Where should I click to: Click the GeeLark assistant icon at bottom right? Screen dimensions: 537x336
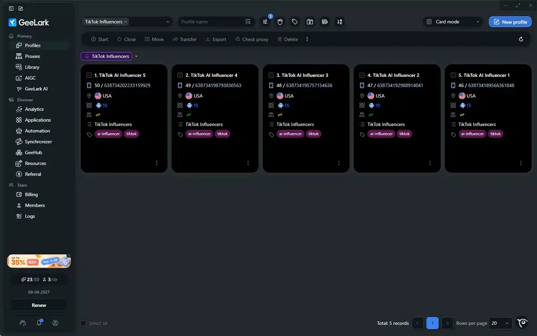pos(522,323)
